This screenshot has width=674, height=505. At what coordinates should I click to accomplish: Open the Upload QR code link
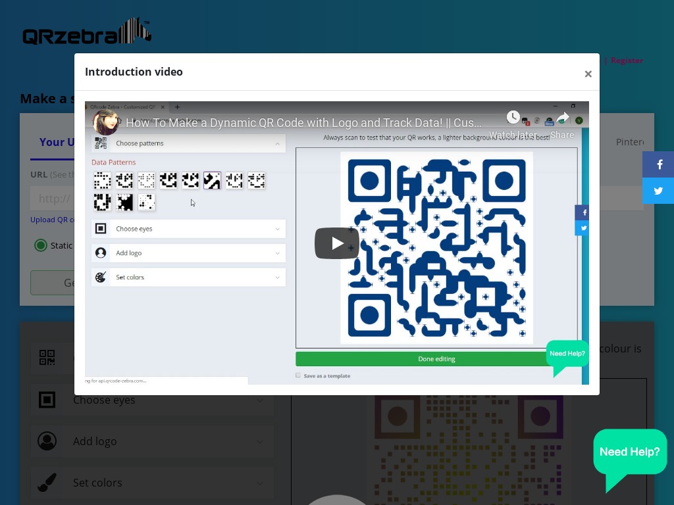point(52,220)
